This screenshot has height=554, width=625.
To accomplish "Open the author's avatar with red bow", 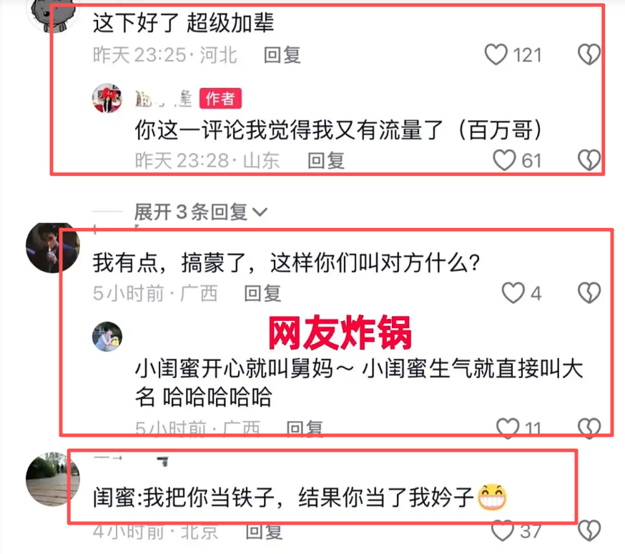I will [x=107, y=98].
